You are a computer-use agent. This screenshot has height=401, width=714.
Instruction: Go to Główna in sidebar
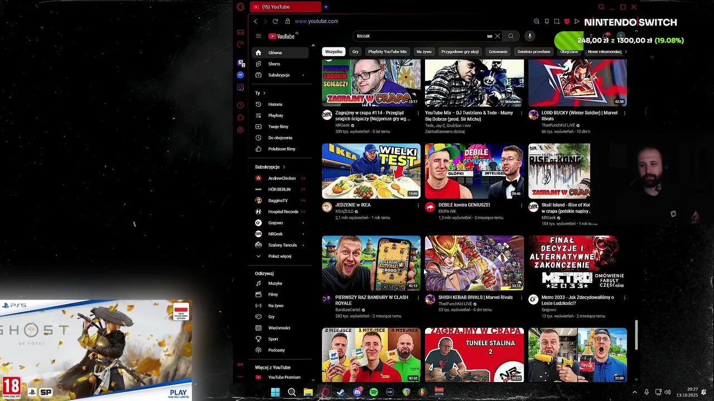279,53
